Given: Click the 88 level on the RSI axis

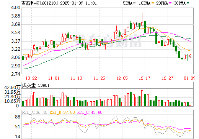Looking at the screenshot, I should coord(18,117).
